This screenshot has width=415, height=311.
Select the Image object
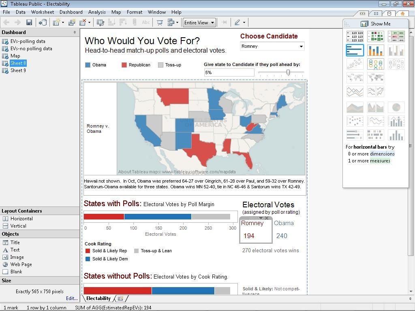coord(17,257)
